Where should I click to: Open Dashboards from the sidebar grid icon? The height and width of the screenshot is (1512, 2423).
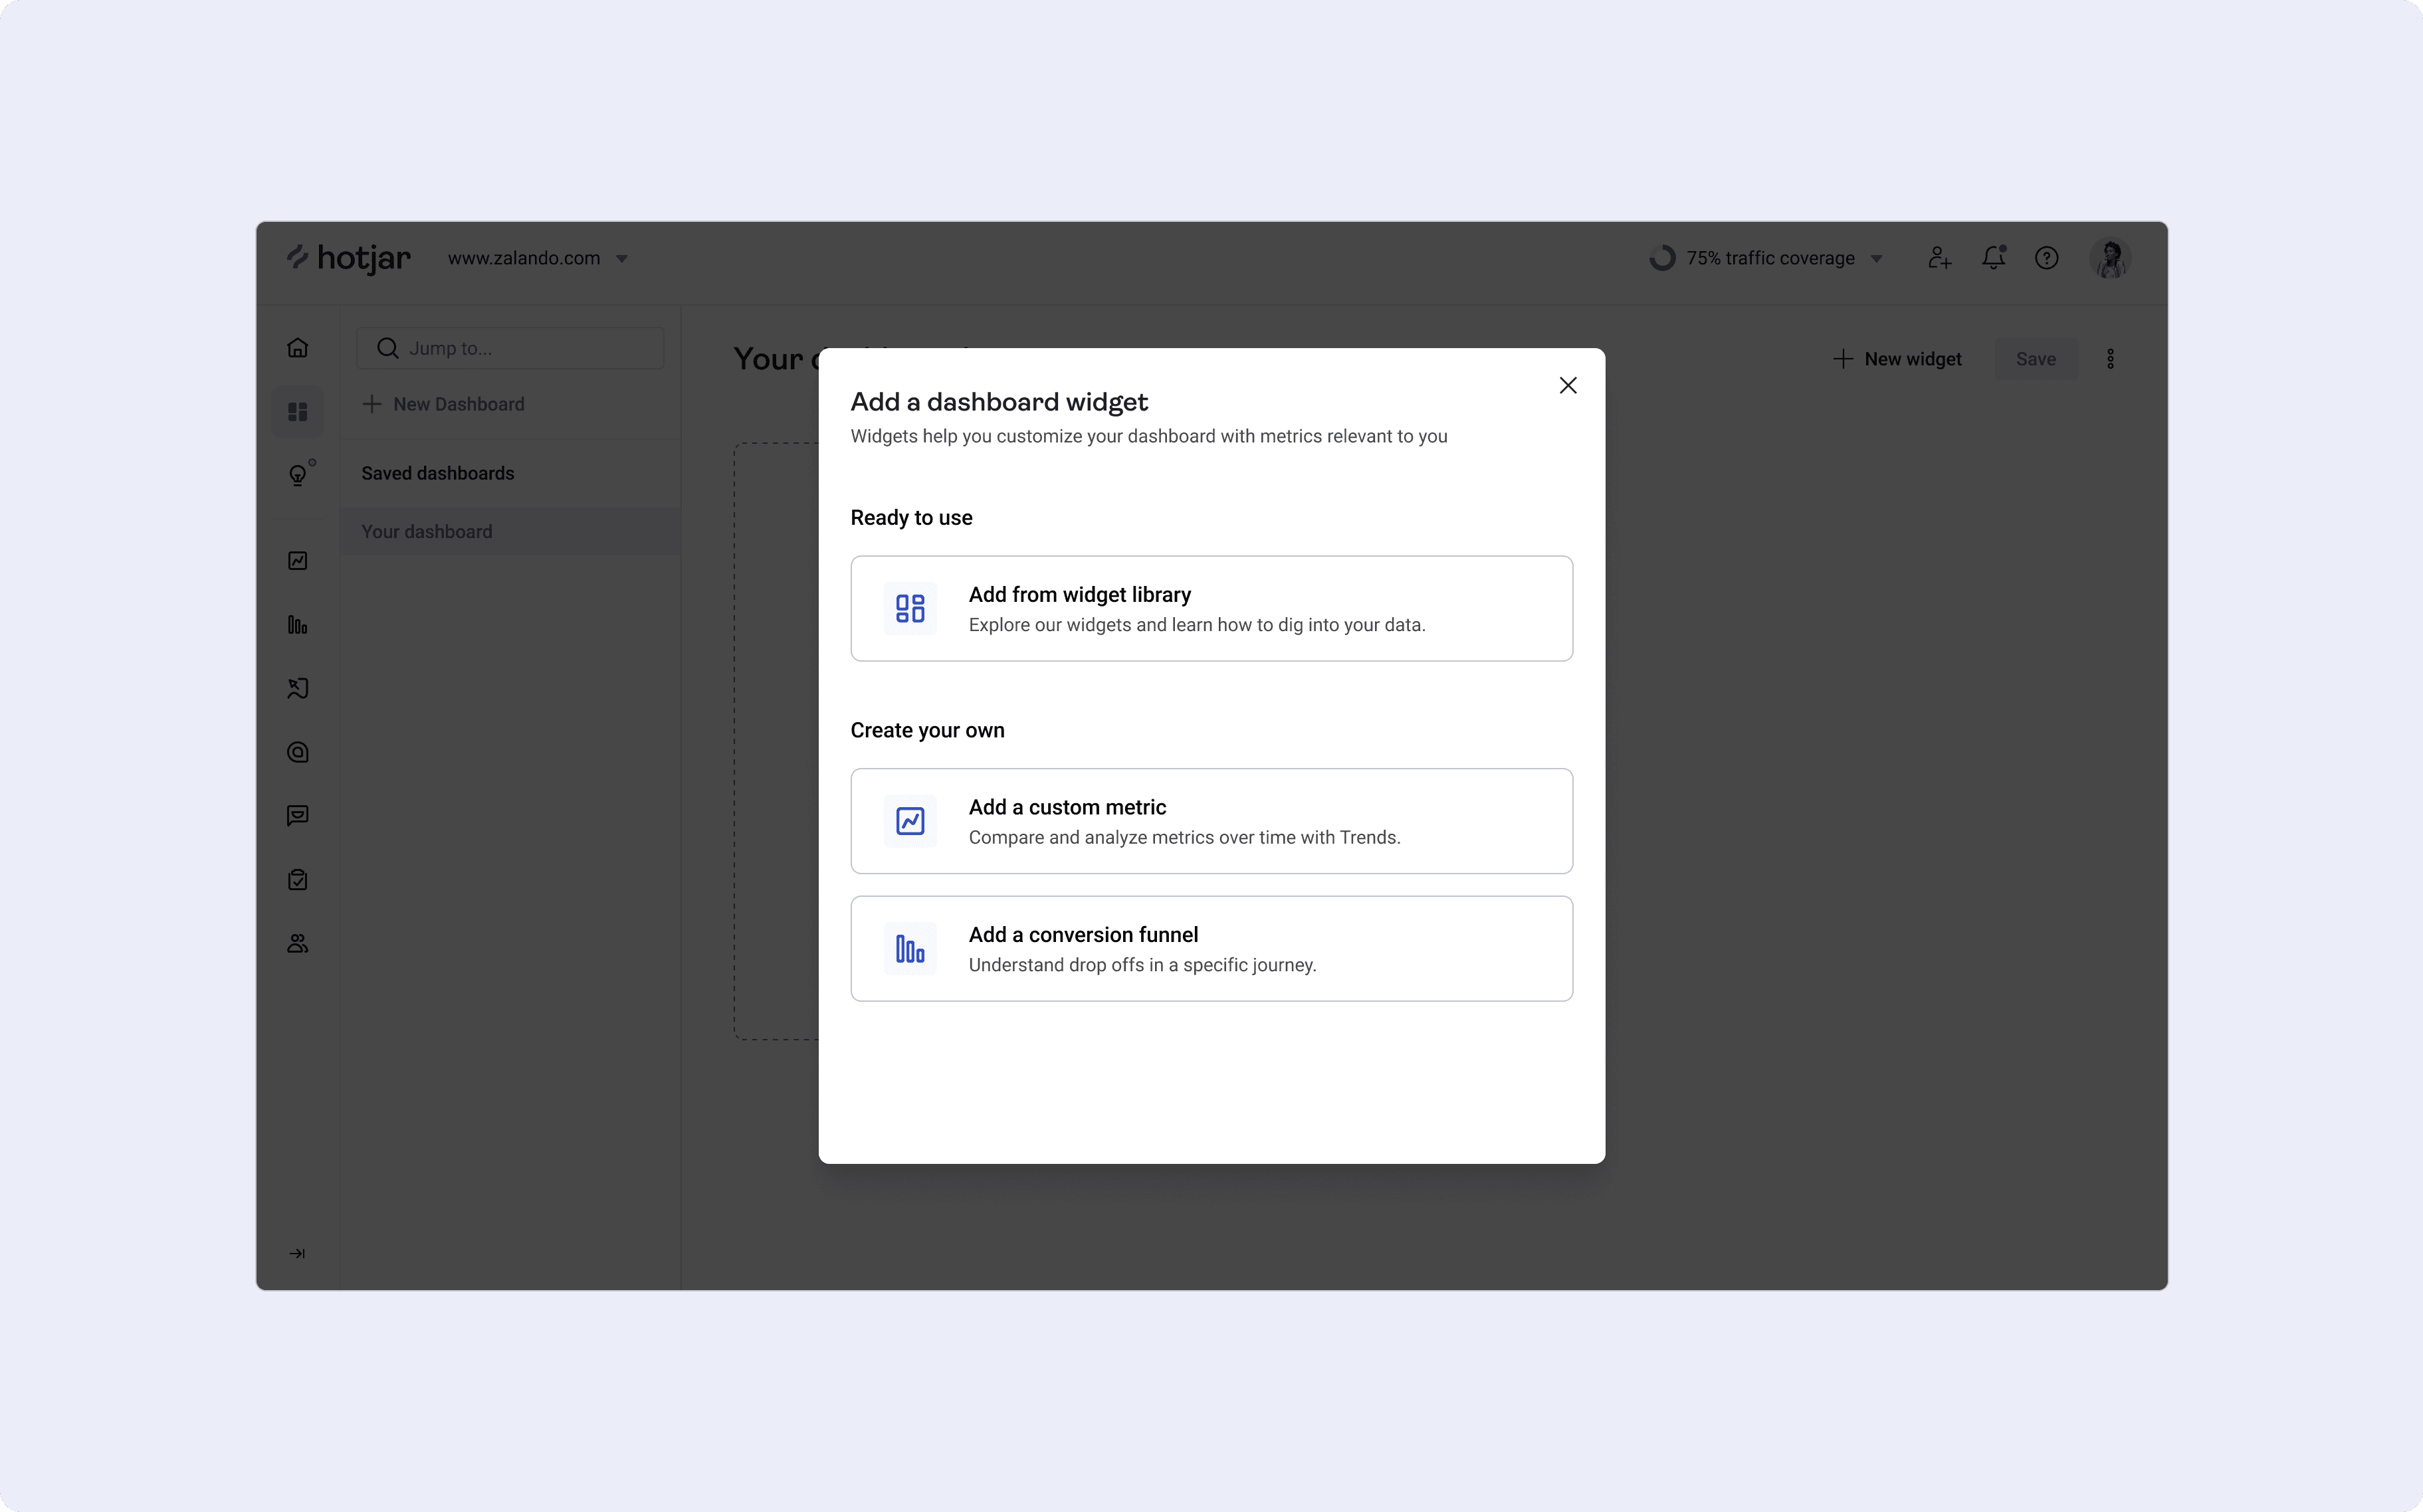(x=298, y=412)
